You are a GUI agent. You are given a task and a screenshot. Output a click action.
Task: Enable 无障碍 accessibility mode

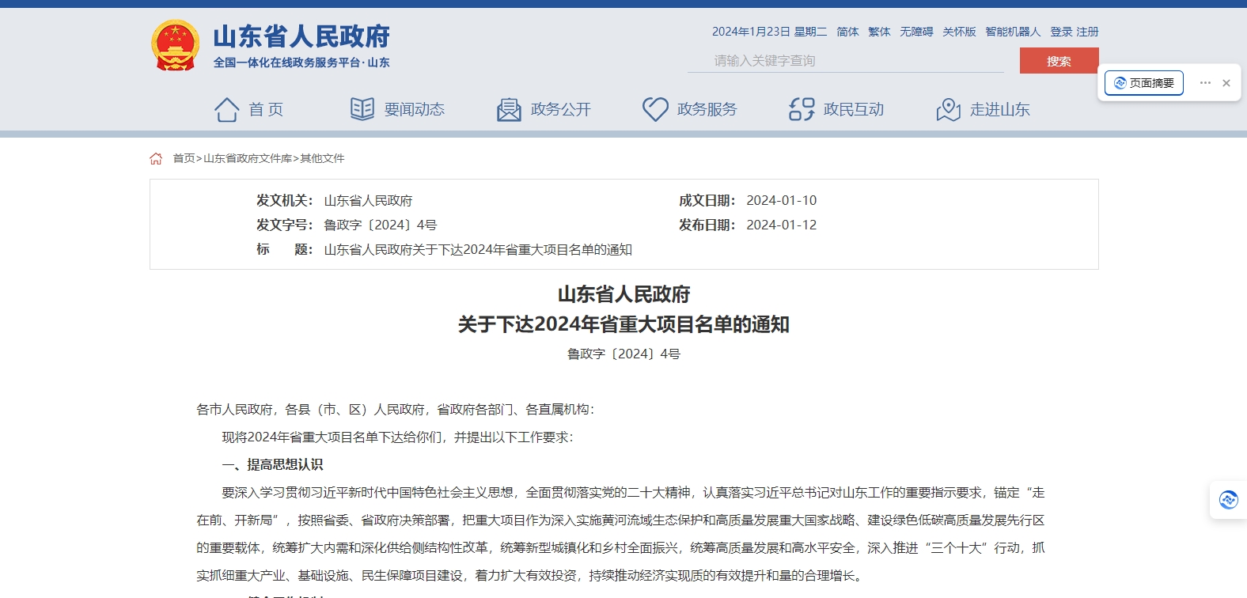tap(916, 32)
